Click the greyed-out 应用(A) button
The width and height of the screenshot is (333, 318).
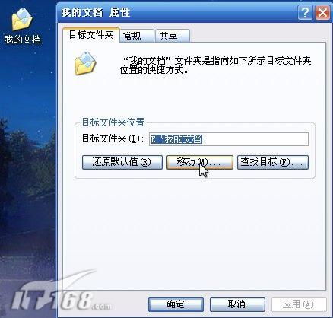tap(299, 304)
